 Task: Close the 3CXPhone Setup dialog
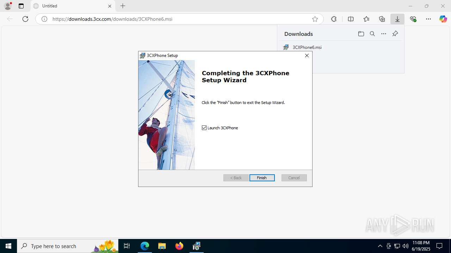pos(307,56)
